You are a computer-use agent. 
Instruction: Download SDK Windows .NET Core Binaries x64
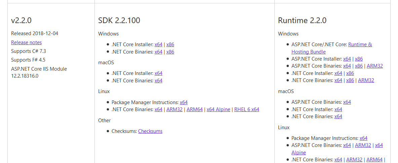tap(158, 52)
